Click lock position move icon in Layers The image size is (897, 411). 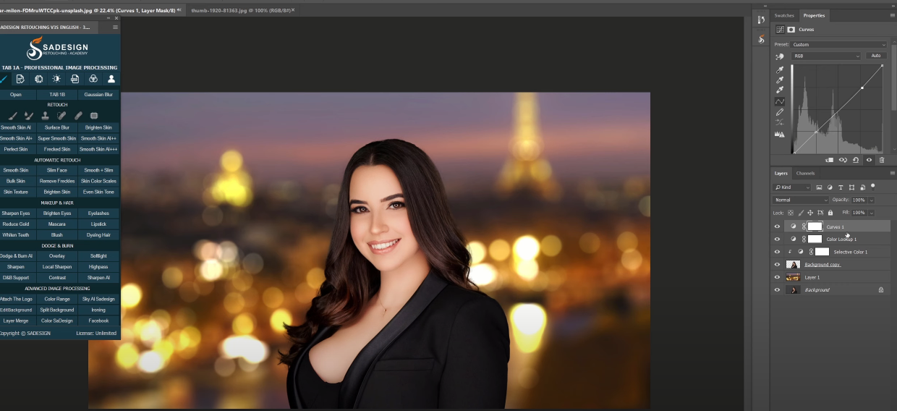pos(810,213)
